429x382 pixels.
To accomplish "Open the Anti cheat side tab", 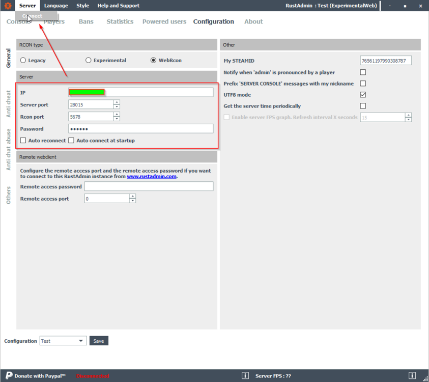I will point(8,103).
